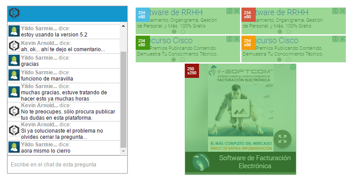Dismiss the bottom-left Concurso Cisco ad

236,39
